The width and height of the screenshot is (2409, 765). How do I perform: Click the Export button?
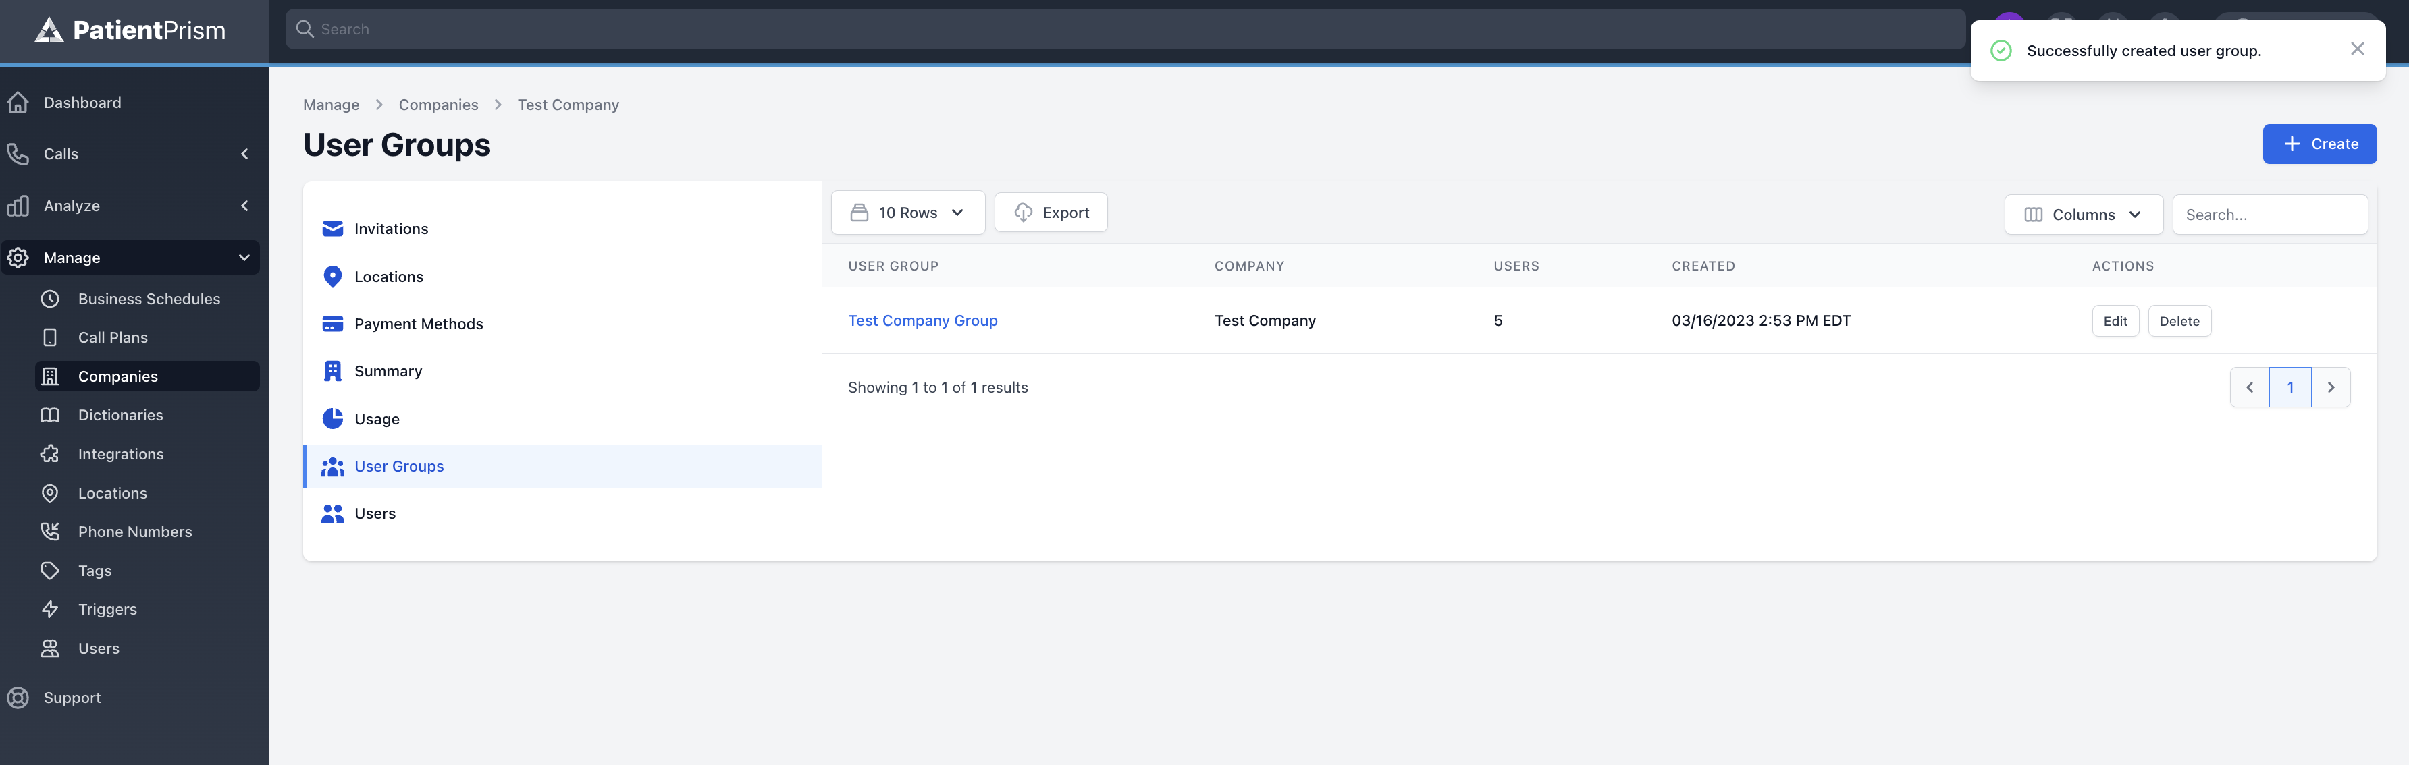pyautogui.click(x=1050, y=213)
